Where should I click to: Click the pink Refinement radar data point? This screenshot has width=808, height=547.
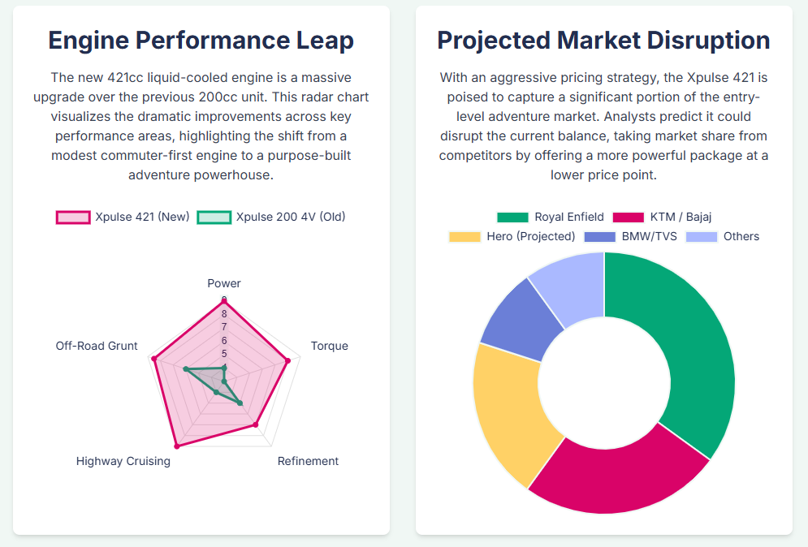255,424
